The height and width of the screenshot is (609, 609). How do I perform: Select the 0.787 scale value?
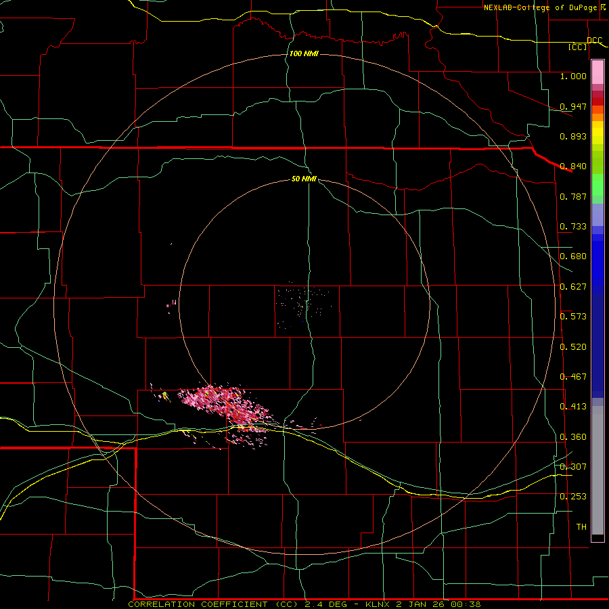[x=573, y=196]
